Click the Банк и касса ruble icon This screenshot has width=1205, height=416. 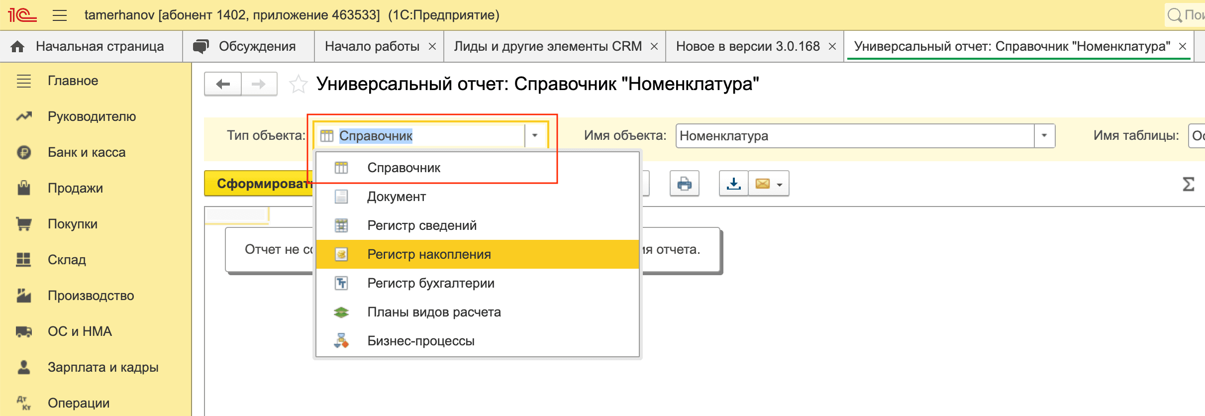(x=24, y=152)
